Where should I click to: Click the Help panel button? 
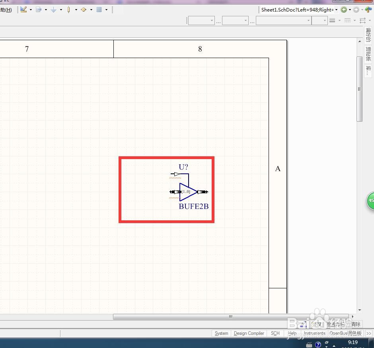[292, 333]
